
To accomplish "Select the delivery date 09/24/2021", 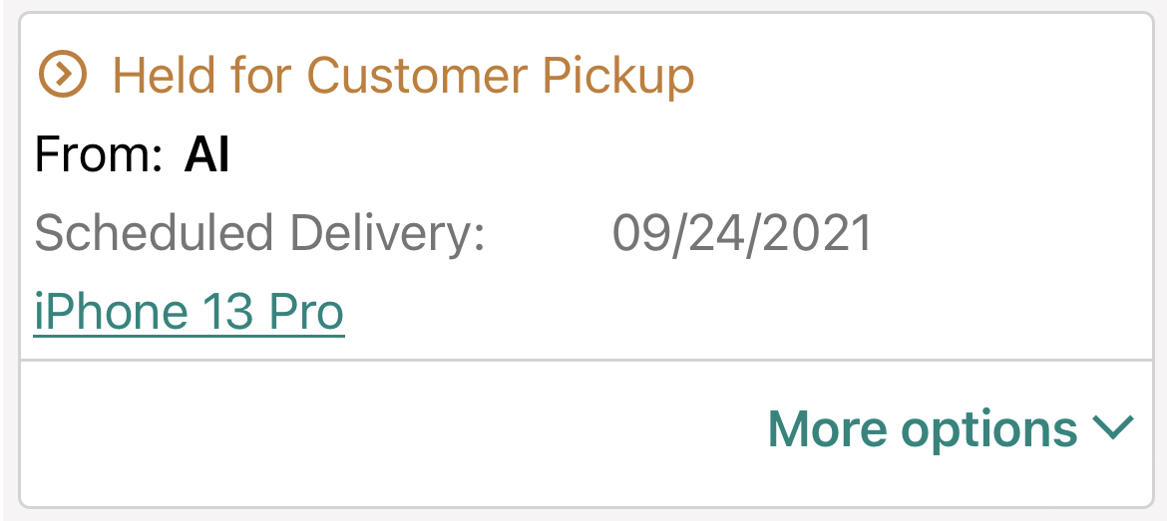I will click(x=741, y=234).
